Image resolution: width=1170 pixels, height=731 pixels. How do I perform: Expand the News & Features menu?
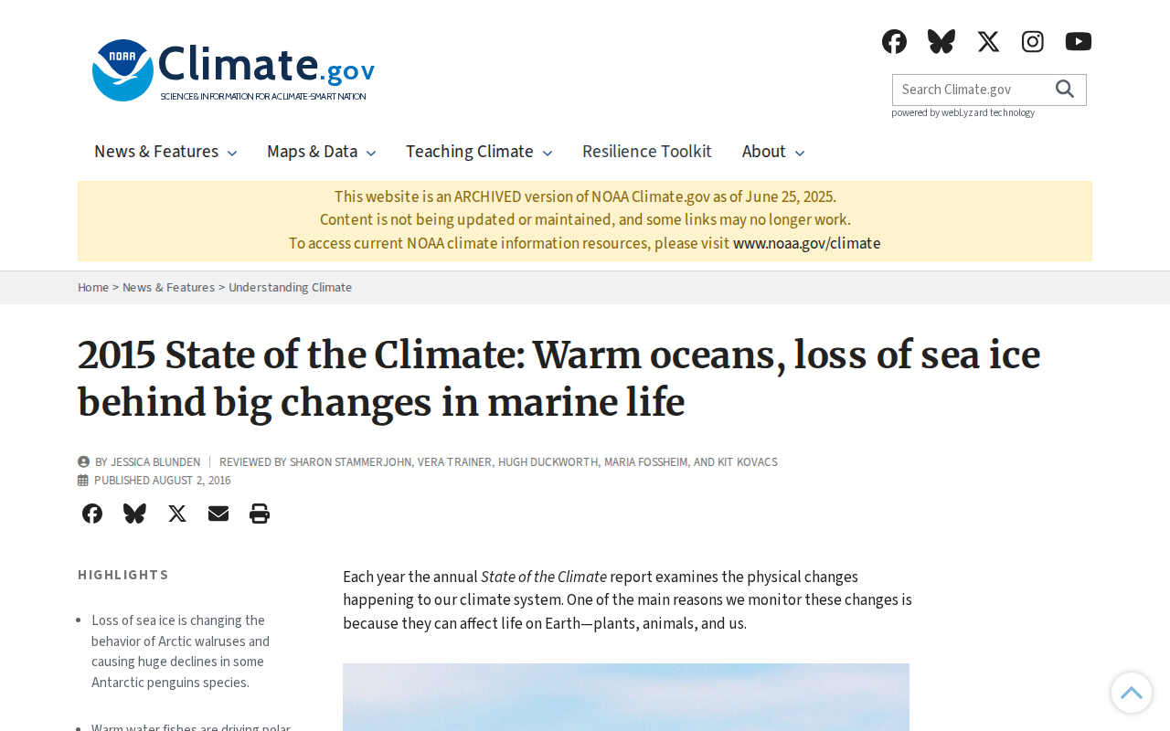pyautogui.click(x=165, y=152)
